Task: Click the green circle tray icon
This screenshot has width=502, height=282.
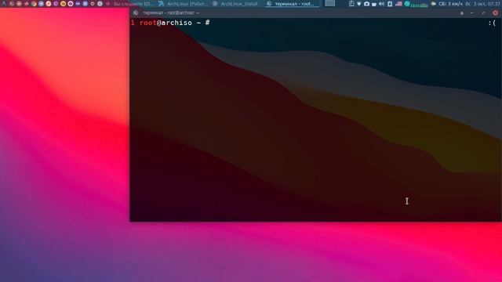Action: pos(407,4)
